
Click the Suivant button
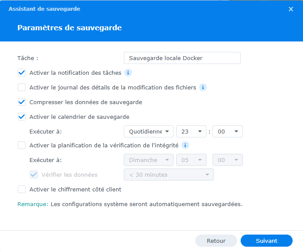(267, 241)
